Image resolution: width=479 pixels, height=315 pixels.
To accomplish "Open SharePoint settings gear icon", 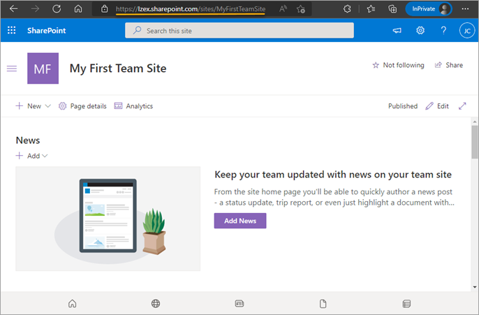I will pos(420,30).
